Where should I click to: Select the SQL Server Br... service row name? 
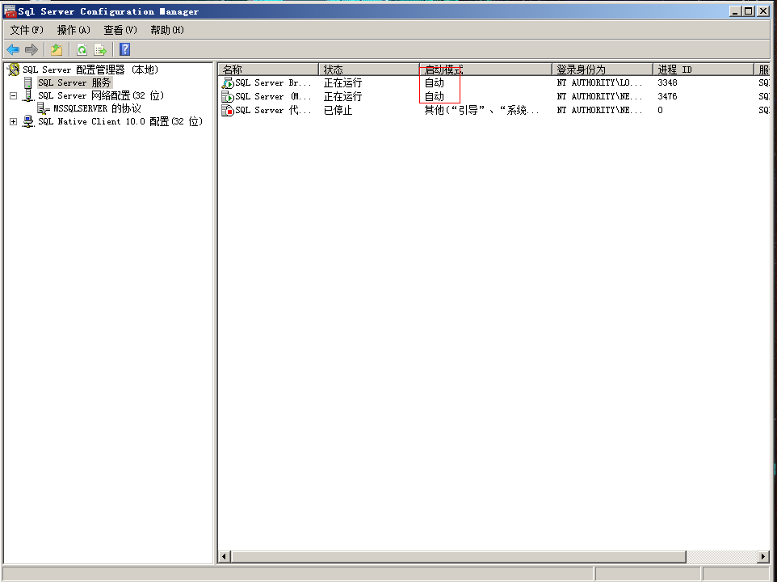click(273, 82)
